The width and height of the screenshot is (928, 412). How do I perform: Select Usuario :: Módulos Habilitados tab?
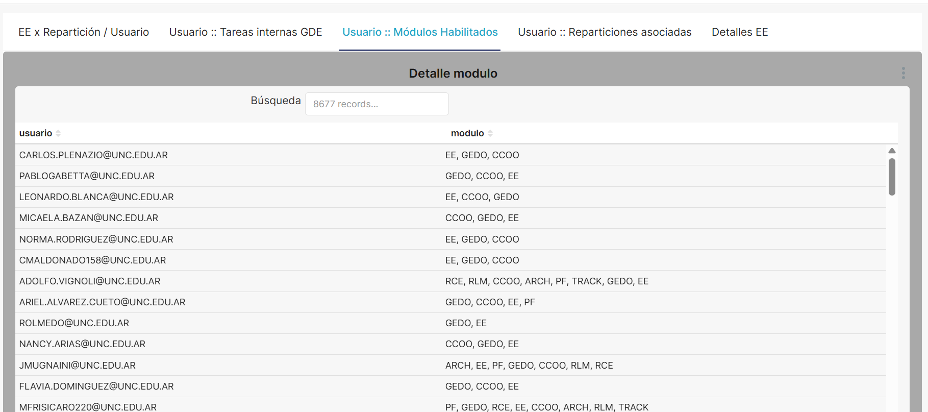tap(420, 32)
